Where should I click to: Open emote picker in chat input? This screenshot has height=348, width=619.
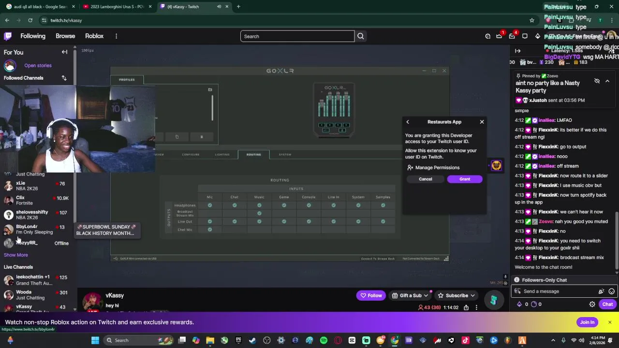612,291
